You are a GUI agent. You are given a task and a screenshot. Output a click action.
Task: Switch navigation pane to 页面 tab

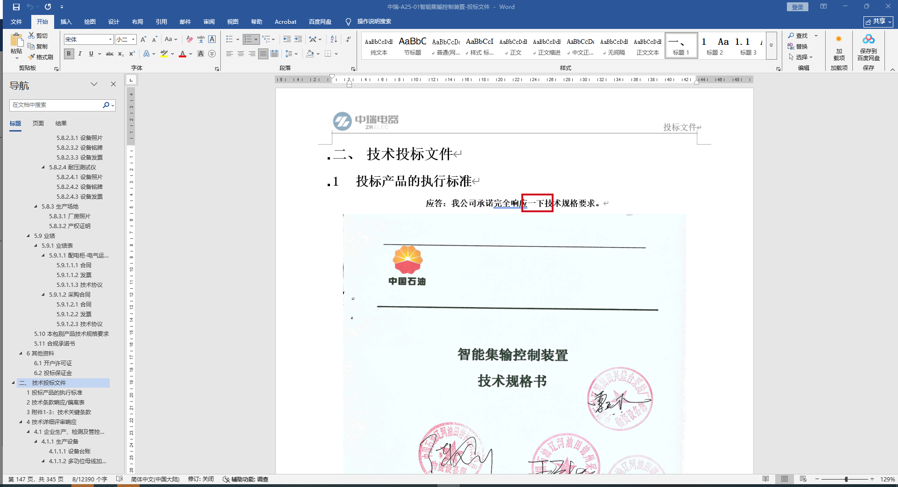pyautogui.click(x=38, y=124)
